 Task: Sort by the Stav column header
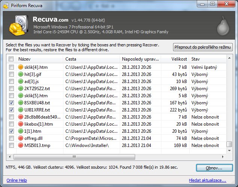click(208, 59)
